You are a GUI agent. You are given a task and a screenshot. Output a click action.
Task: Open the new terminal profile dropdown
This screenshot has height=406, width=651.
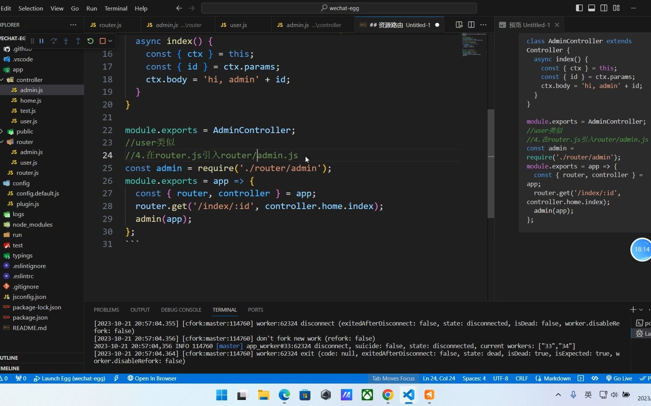pyautogui.click(x=641, y=310)
